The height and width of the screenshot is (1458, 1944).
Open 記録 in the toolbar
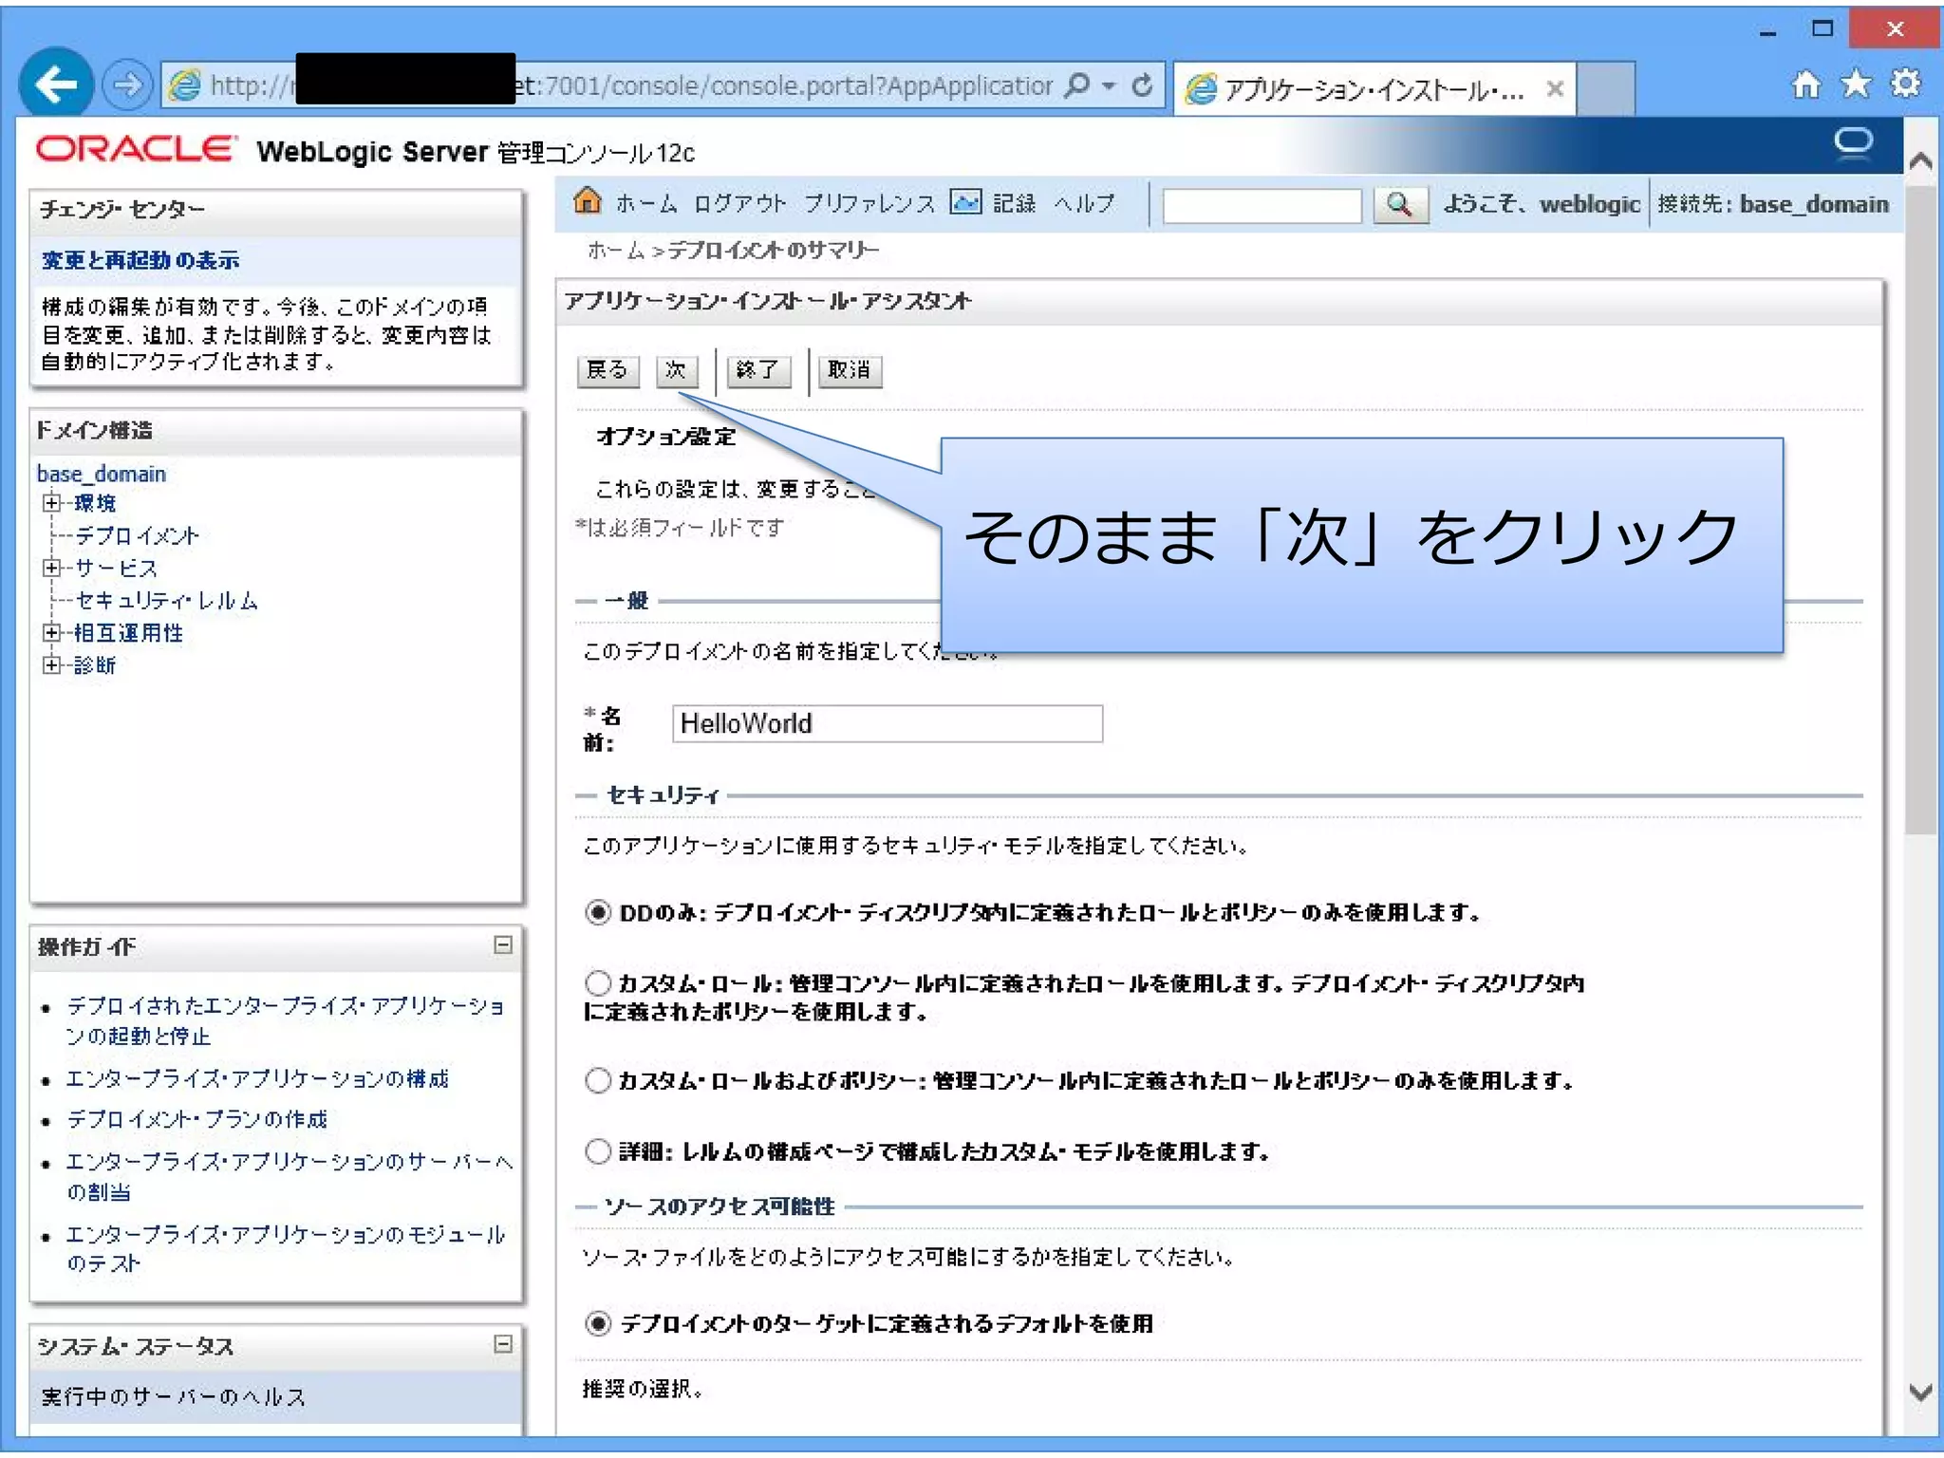1014,203
